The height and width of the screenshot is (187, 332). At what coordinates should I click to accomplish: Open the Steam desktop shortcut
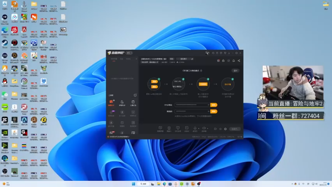click(5, 44)
